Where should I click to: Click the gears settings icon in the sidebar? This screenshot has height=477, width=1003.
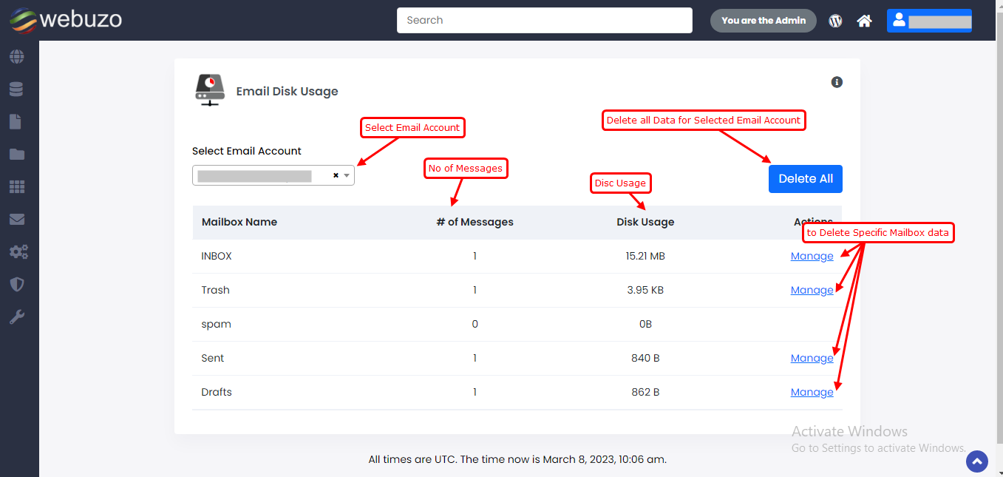[x=18, y=252]
